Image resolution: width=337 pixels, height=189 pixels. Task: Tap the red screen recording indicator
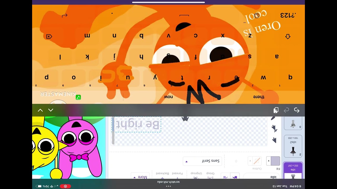(65, 186)
